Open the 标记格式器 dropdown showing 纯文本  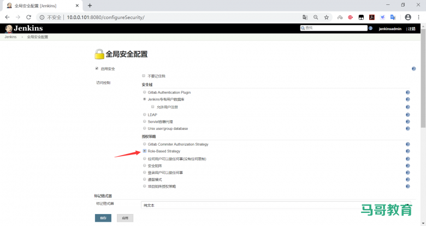(276, 205)
